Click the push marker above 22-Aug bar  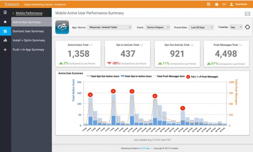(183, 108)
